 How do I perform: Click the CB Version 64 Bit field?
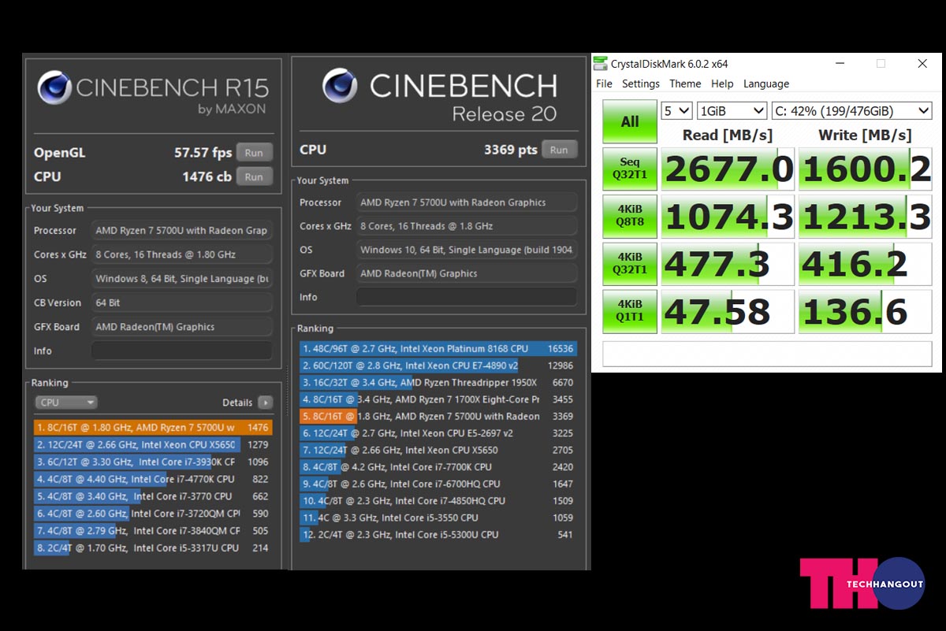click(x=181, y=303)
